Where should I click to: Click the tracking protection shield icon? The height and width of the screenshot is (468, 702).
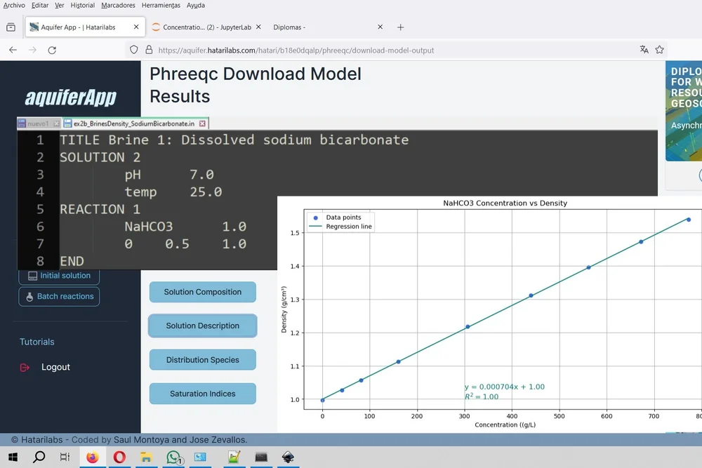[x=133, y=50]
